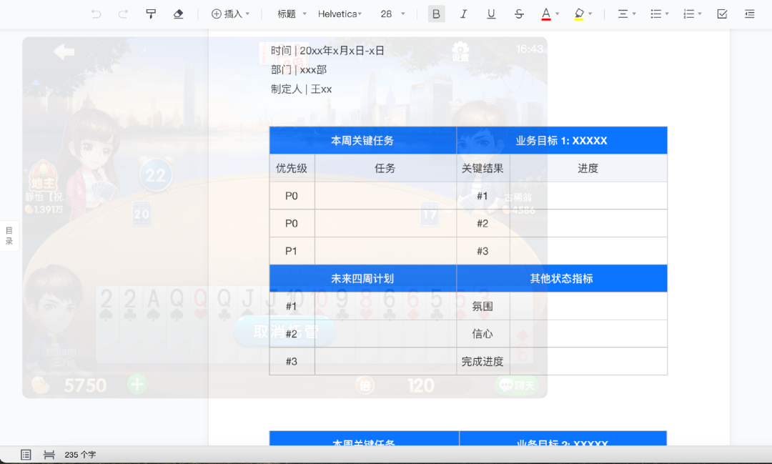Apply strikethrough formatting
This screenshot has width=772, height=464.
pyautogui.click(x=519, y=14)
